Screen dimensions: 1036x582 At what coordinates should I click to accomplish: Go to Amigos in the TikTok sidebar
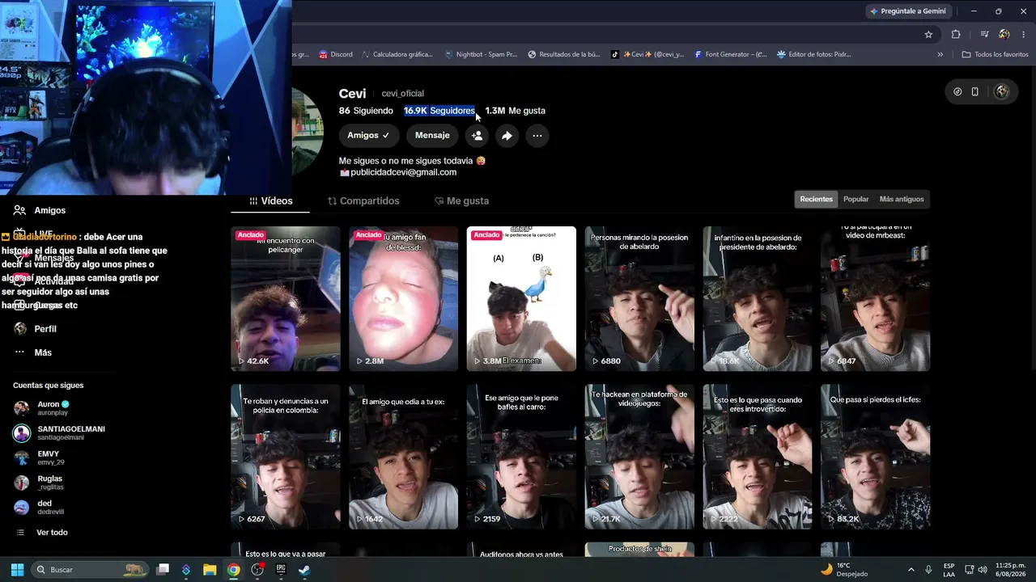pyautogui.click(x=40, y=210)
